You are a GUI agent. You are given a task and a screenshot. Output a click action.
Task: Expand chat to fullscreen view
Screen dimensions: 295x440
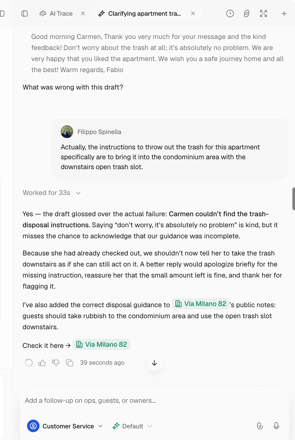pos(263,14)
